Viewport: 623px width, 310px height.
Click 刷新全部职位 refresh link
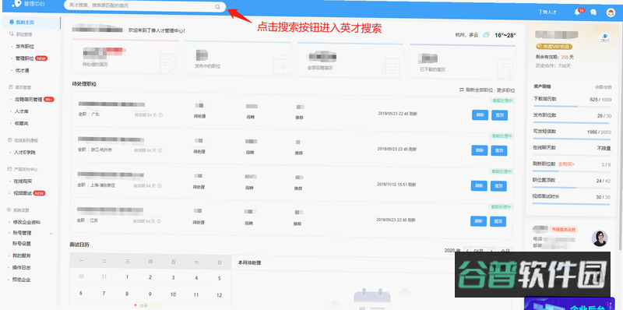pos(476,90)
